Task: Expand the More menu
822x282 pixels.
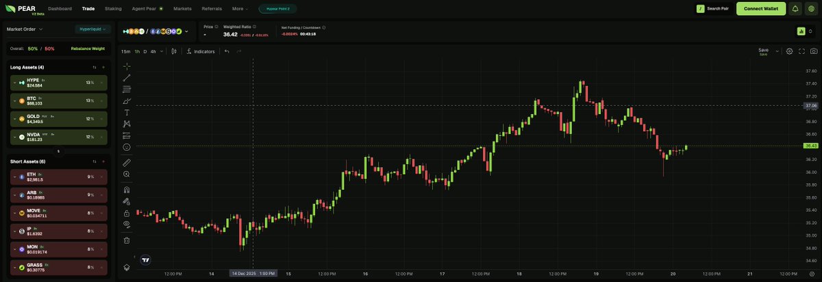Action: point(240,9)
